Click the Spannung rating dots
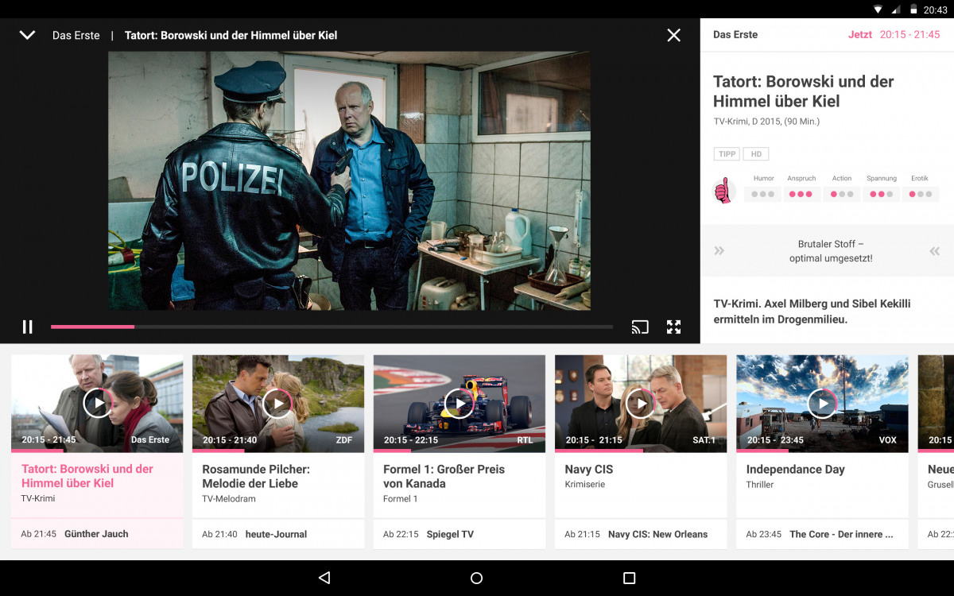954x596 pixels. 882,194
